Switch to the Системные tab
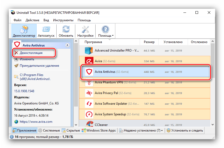 coord(49,130)
